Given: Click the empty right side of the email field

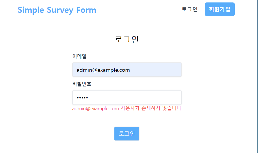Looking at the screenshot, I should 161,70.
